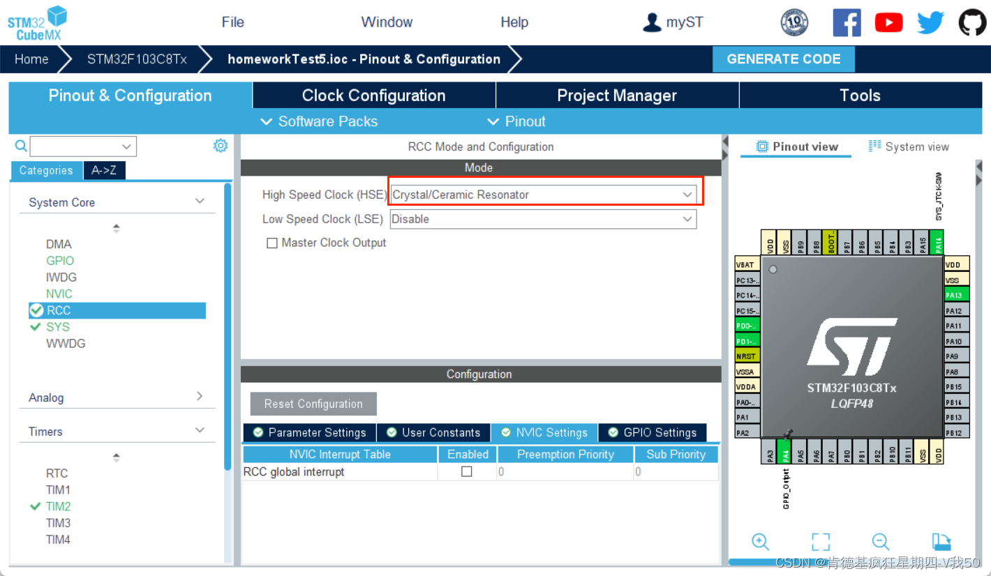This screenshot has height=576, width=991.
Task: Open the Low Speed Clock (LSE) dropdown
Action: tap(544, 219)
